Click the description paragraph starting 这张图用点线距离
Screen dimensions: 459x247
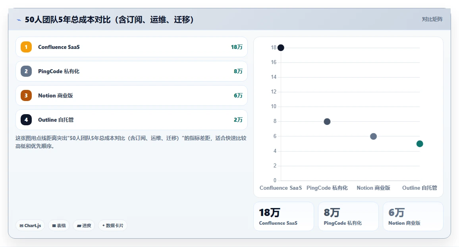131,142
